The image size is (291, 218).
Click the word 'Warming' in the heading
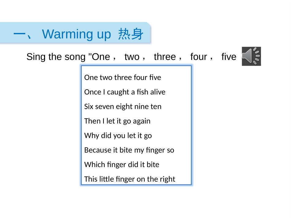point(67,34)
